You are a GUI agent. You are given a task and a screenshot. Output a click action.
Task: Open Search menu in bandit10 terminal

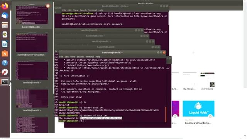(80, 57)
